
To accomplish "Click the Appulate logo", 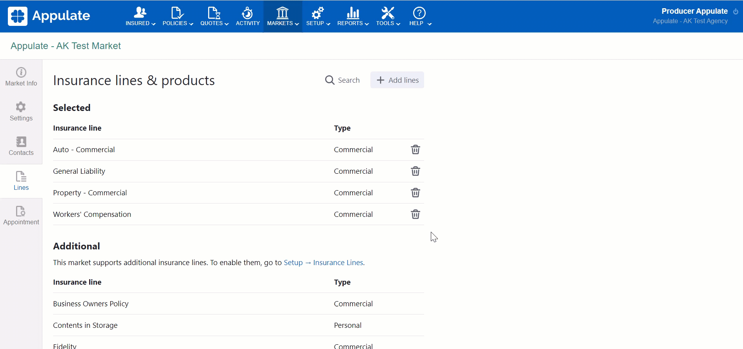I will click(49, 16).
